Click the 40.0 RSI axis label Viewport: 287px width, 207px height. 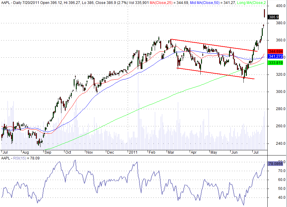tap(282, 198)
